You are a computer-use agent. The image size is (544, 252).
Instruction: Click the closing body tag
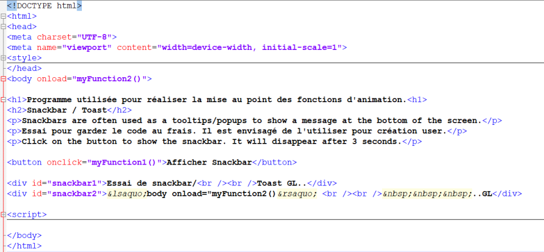pyautogui.click(x=24, y=236)
